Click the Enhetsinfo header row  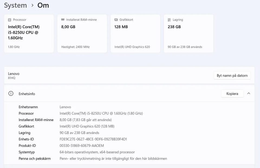click(x=129, y=94)
